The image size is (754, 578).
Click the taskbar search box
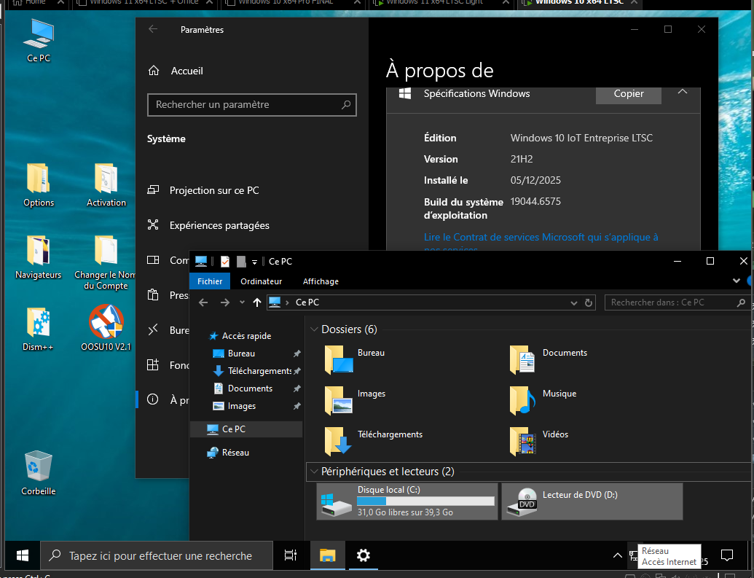pos(157,556)
